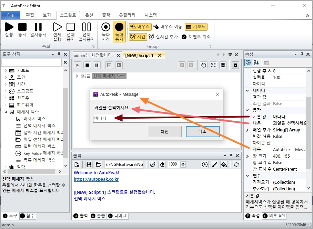Collapse all with the inward arrows icon
The image size is (313, 229).
tap(223, 65)
